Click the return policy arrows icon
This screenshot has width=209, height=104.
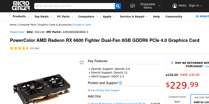pyautogui.click(x=172, y=63)
